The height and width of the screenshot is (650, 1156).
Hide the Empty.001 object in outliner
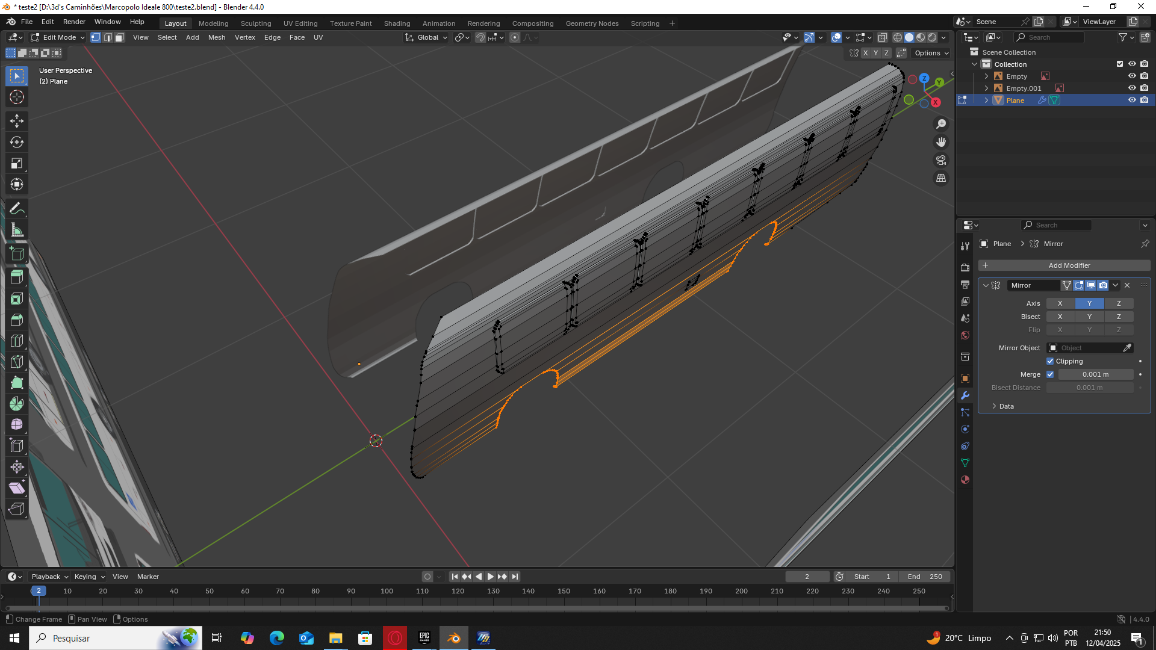(x=1132, y=88)
